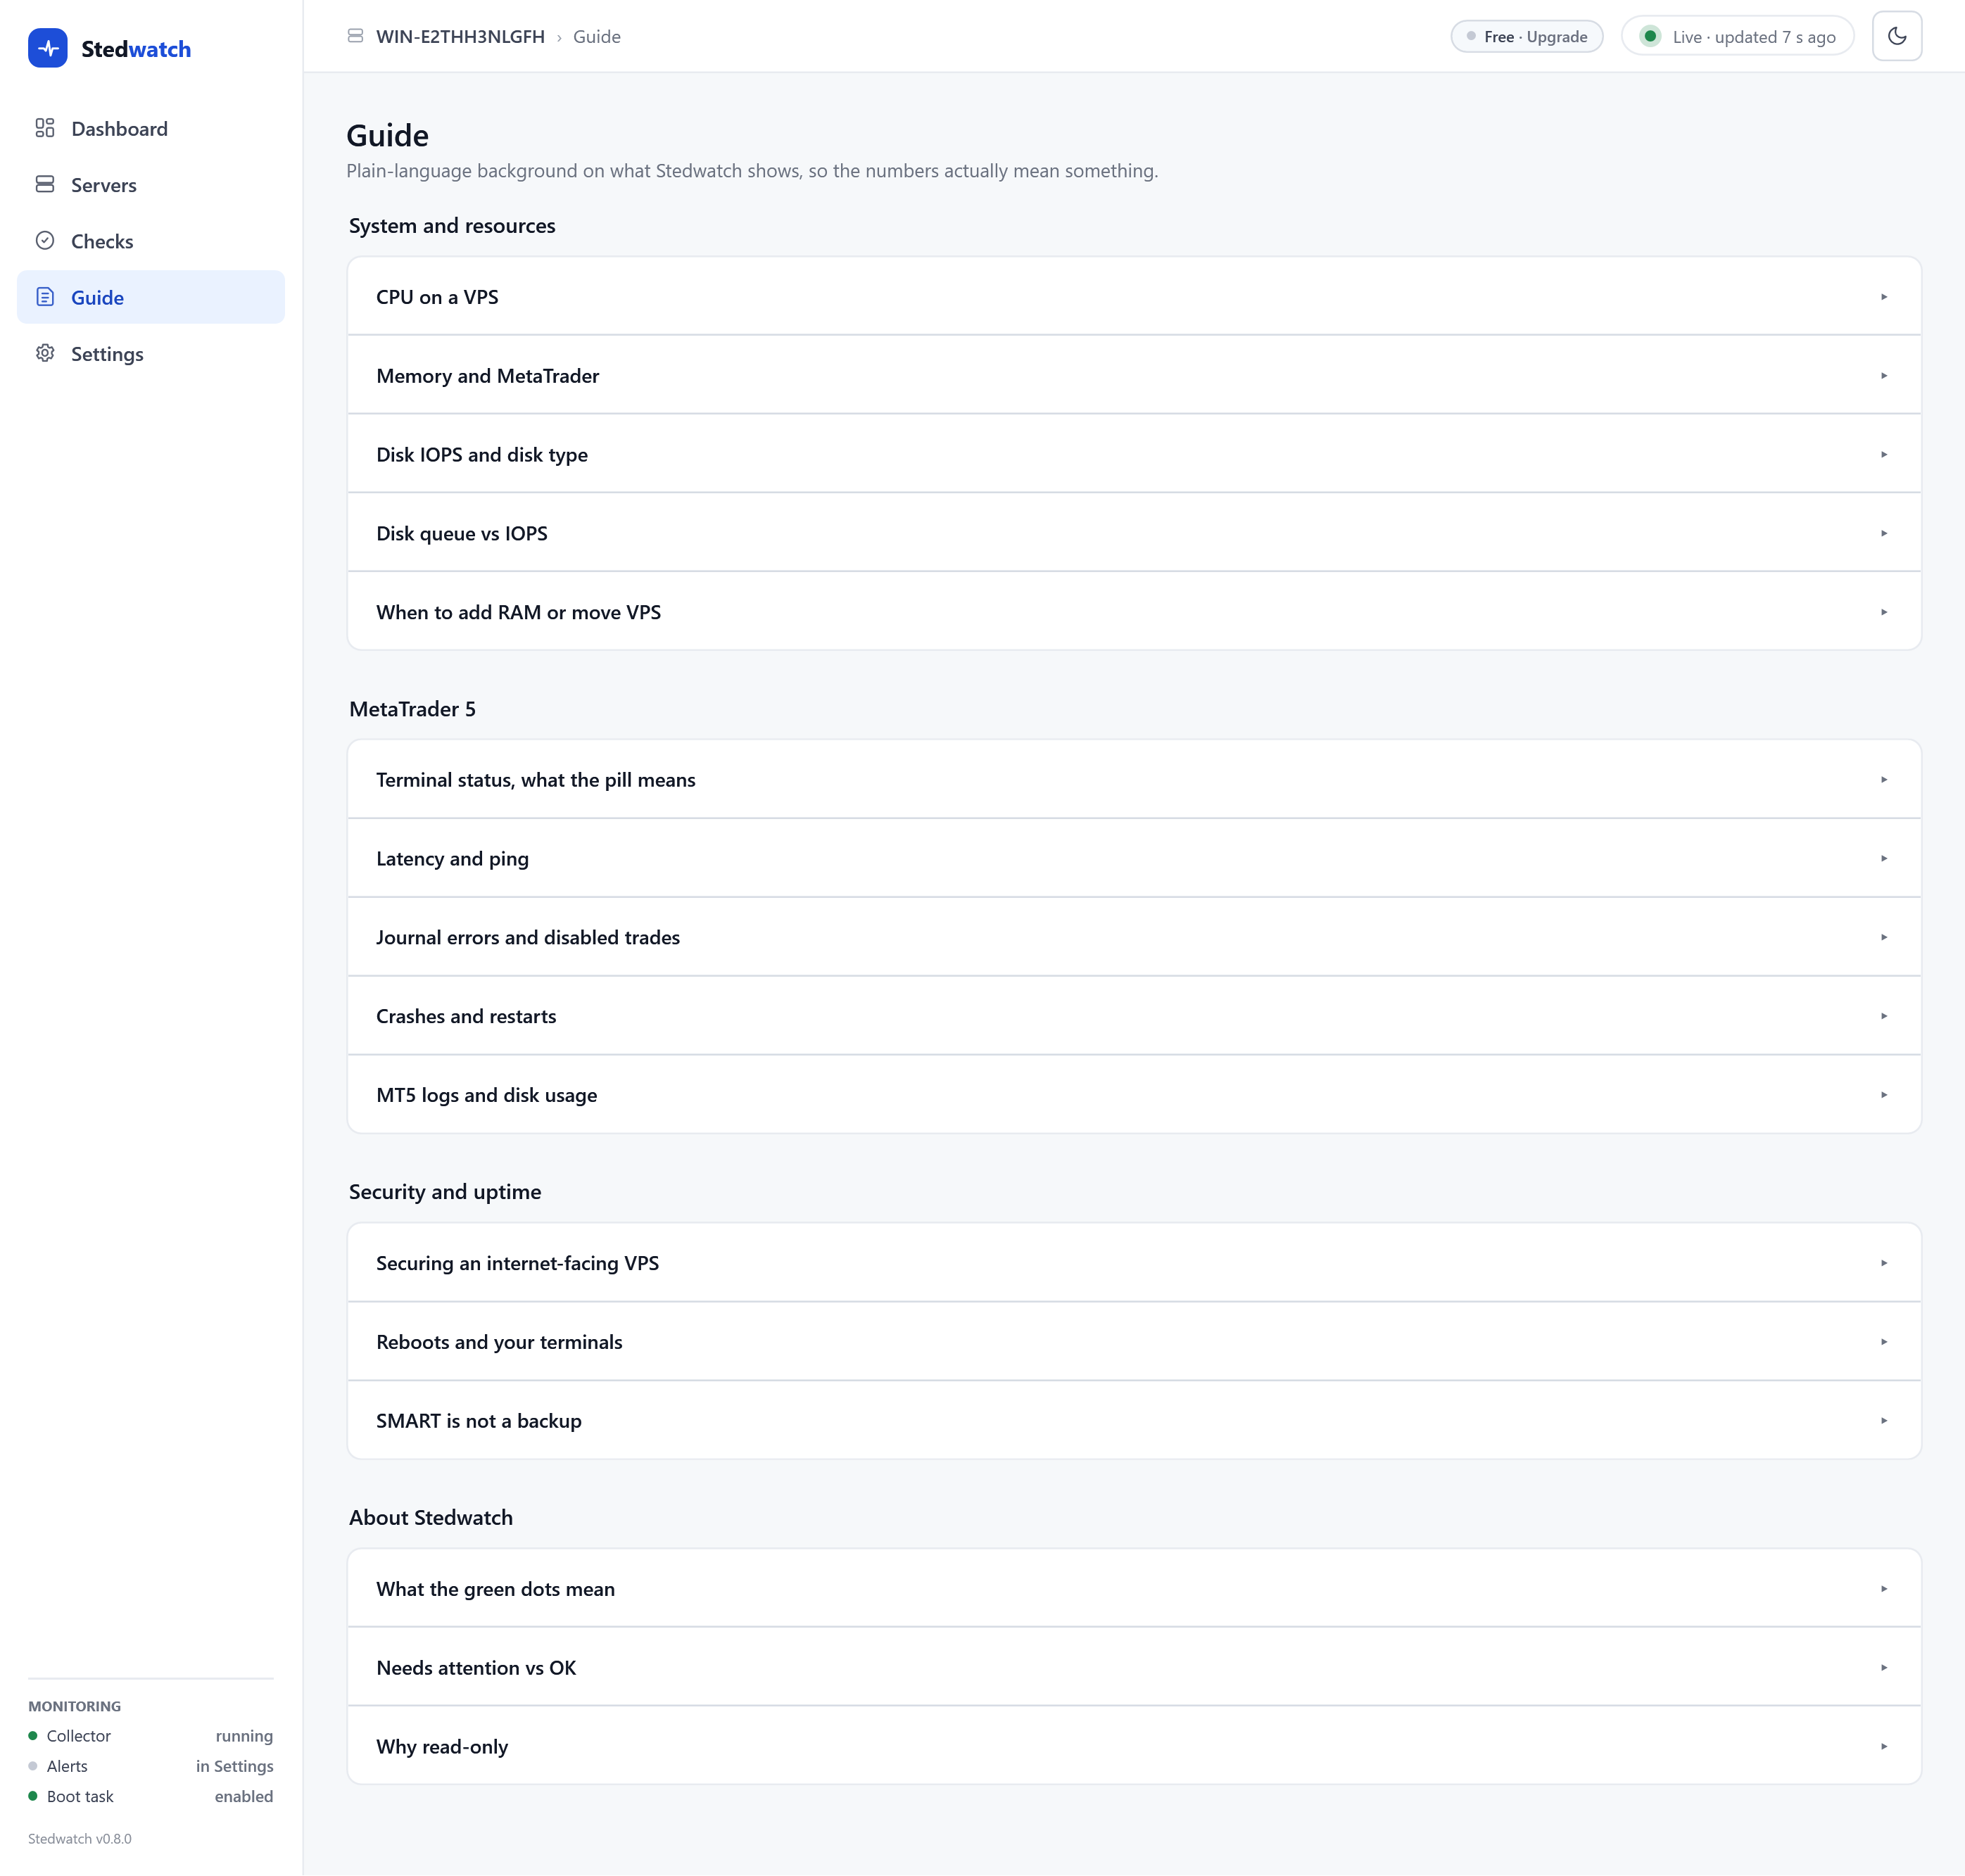Screen dimensions: 1965x1876
Task: Expand SMART is not a backup
Action: (1134, 1420)
